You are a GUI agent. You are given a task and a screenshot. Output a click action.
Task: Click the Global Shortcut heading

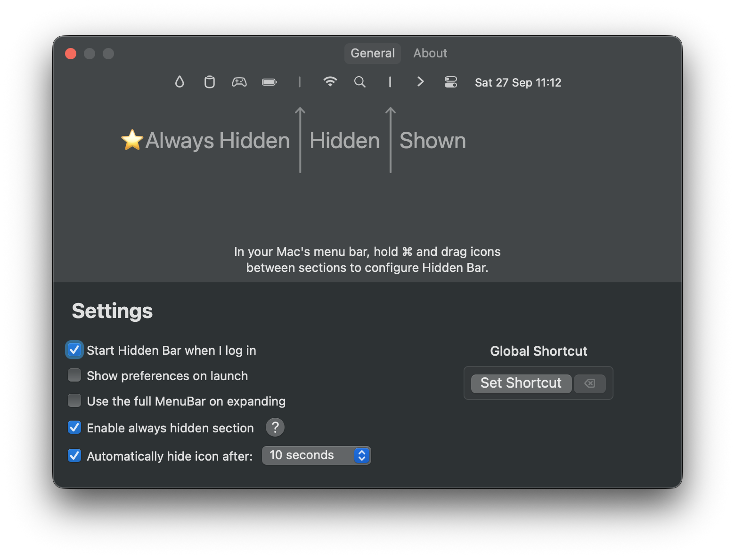click(539, 351)
